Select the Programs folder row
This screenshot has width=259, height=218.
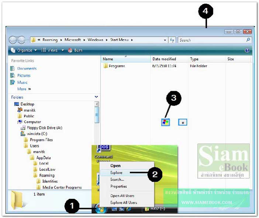[114, 66]
